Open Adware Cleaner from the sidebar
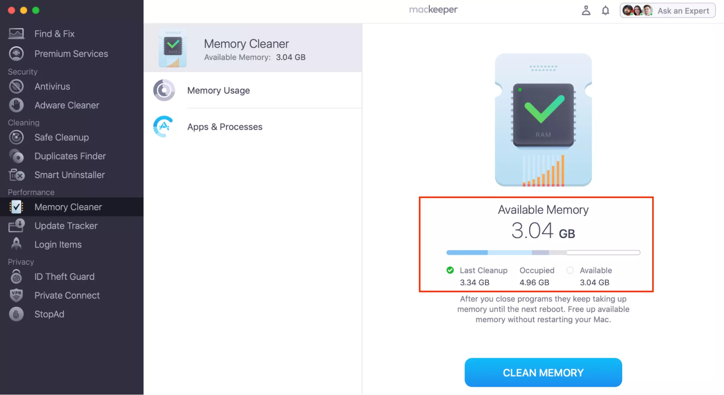The height and width of the screenshot is (395, 724). pyautogui.click(x=16, y=105)
